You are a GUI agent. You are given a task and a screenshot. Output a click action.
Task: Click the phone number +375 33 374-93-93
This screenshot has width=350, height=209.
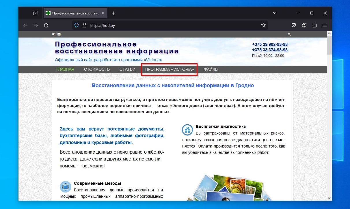pyautogui.click(x=270, y=50)
